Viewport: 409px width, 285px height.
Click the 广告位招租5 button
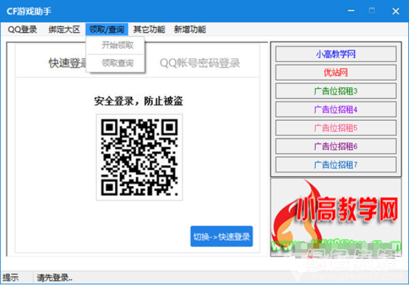tap(336, 128)
